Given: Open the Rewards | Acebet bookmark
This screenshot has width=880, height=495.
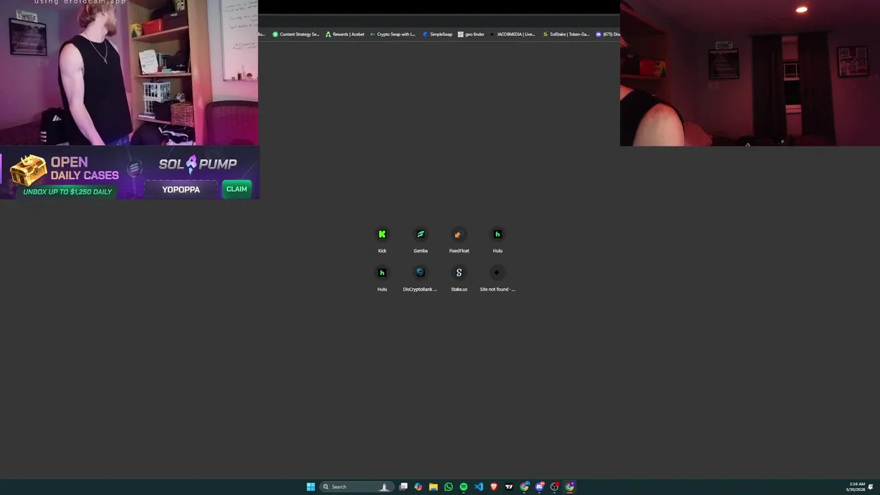Looking at the screenshot, I should tap(345, 34).
